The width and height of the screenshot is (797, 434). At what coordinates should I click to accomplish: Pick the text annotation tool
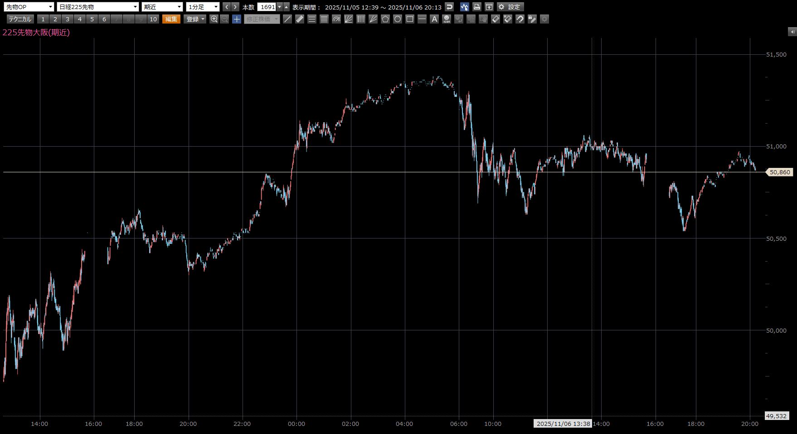click(434, 19)
